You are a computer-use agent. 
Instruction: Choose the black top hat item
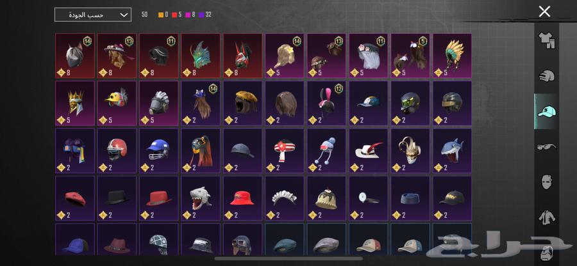[x=117, y=198]
